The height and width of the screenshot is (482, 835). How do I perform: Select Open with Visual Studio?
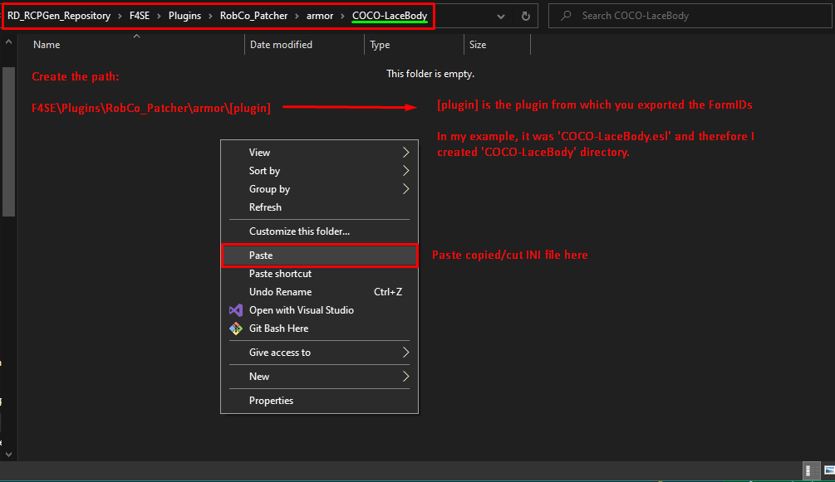click(320, 310)
